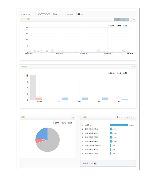Click the 10歳以下 age axis label

tap(39, 101)
